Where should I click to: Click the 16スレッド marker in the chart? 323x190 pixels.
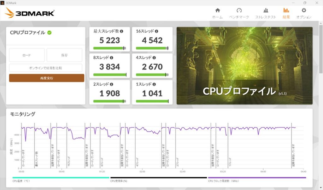(x=68, y=161)
